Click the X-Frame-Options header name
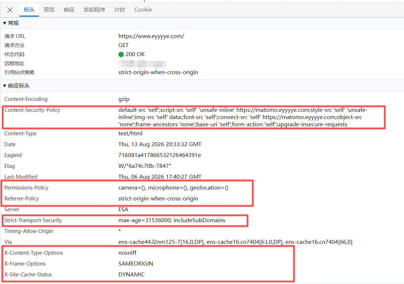This screenshot has height=284, width=404. coord(25,264)
